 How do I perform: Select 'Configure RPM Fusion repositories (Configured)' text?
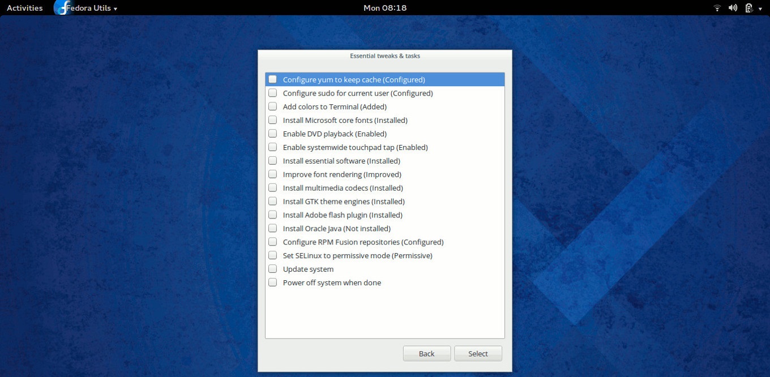363,242
